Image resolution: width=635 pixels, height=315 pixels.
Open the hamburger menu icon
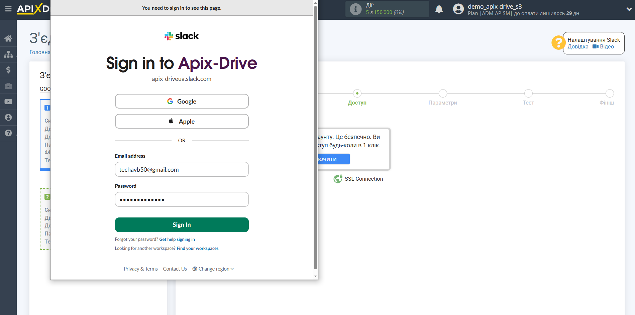8,9
